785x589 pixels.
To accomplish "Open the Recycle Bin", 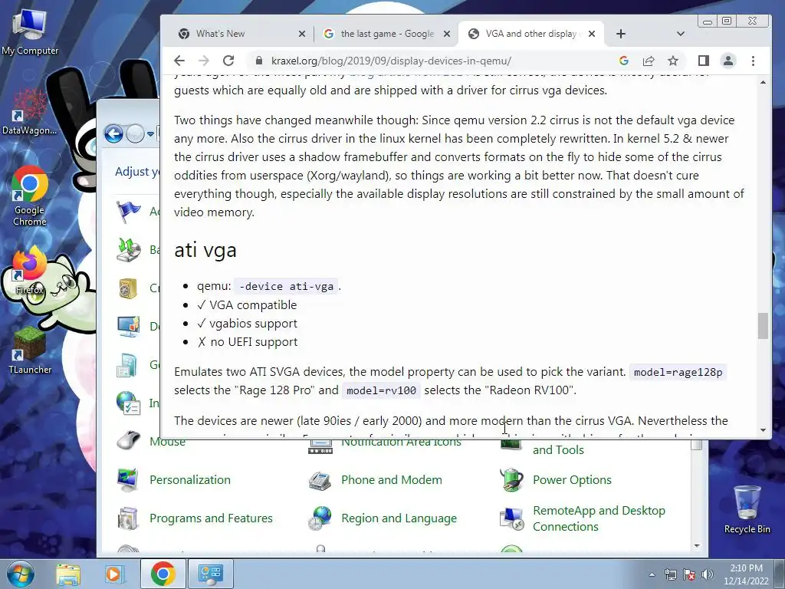I will (747, 510).
